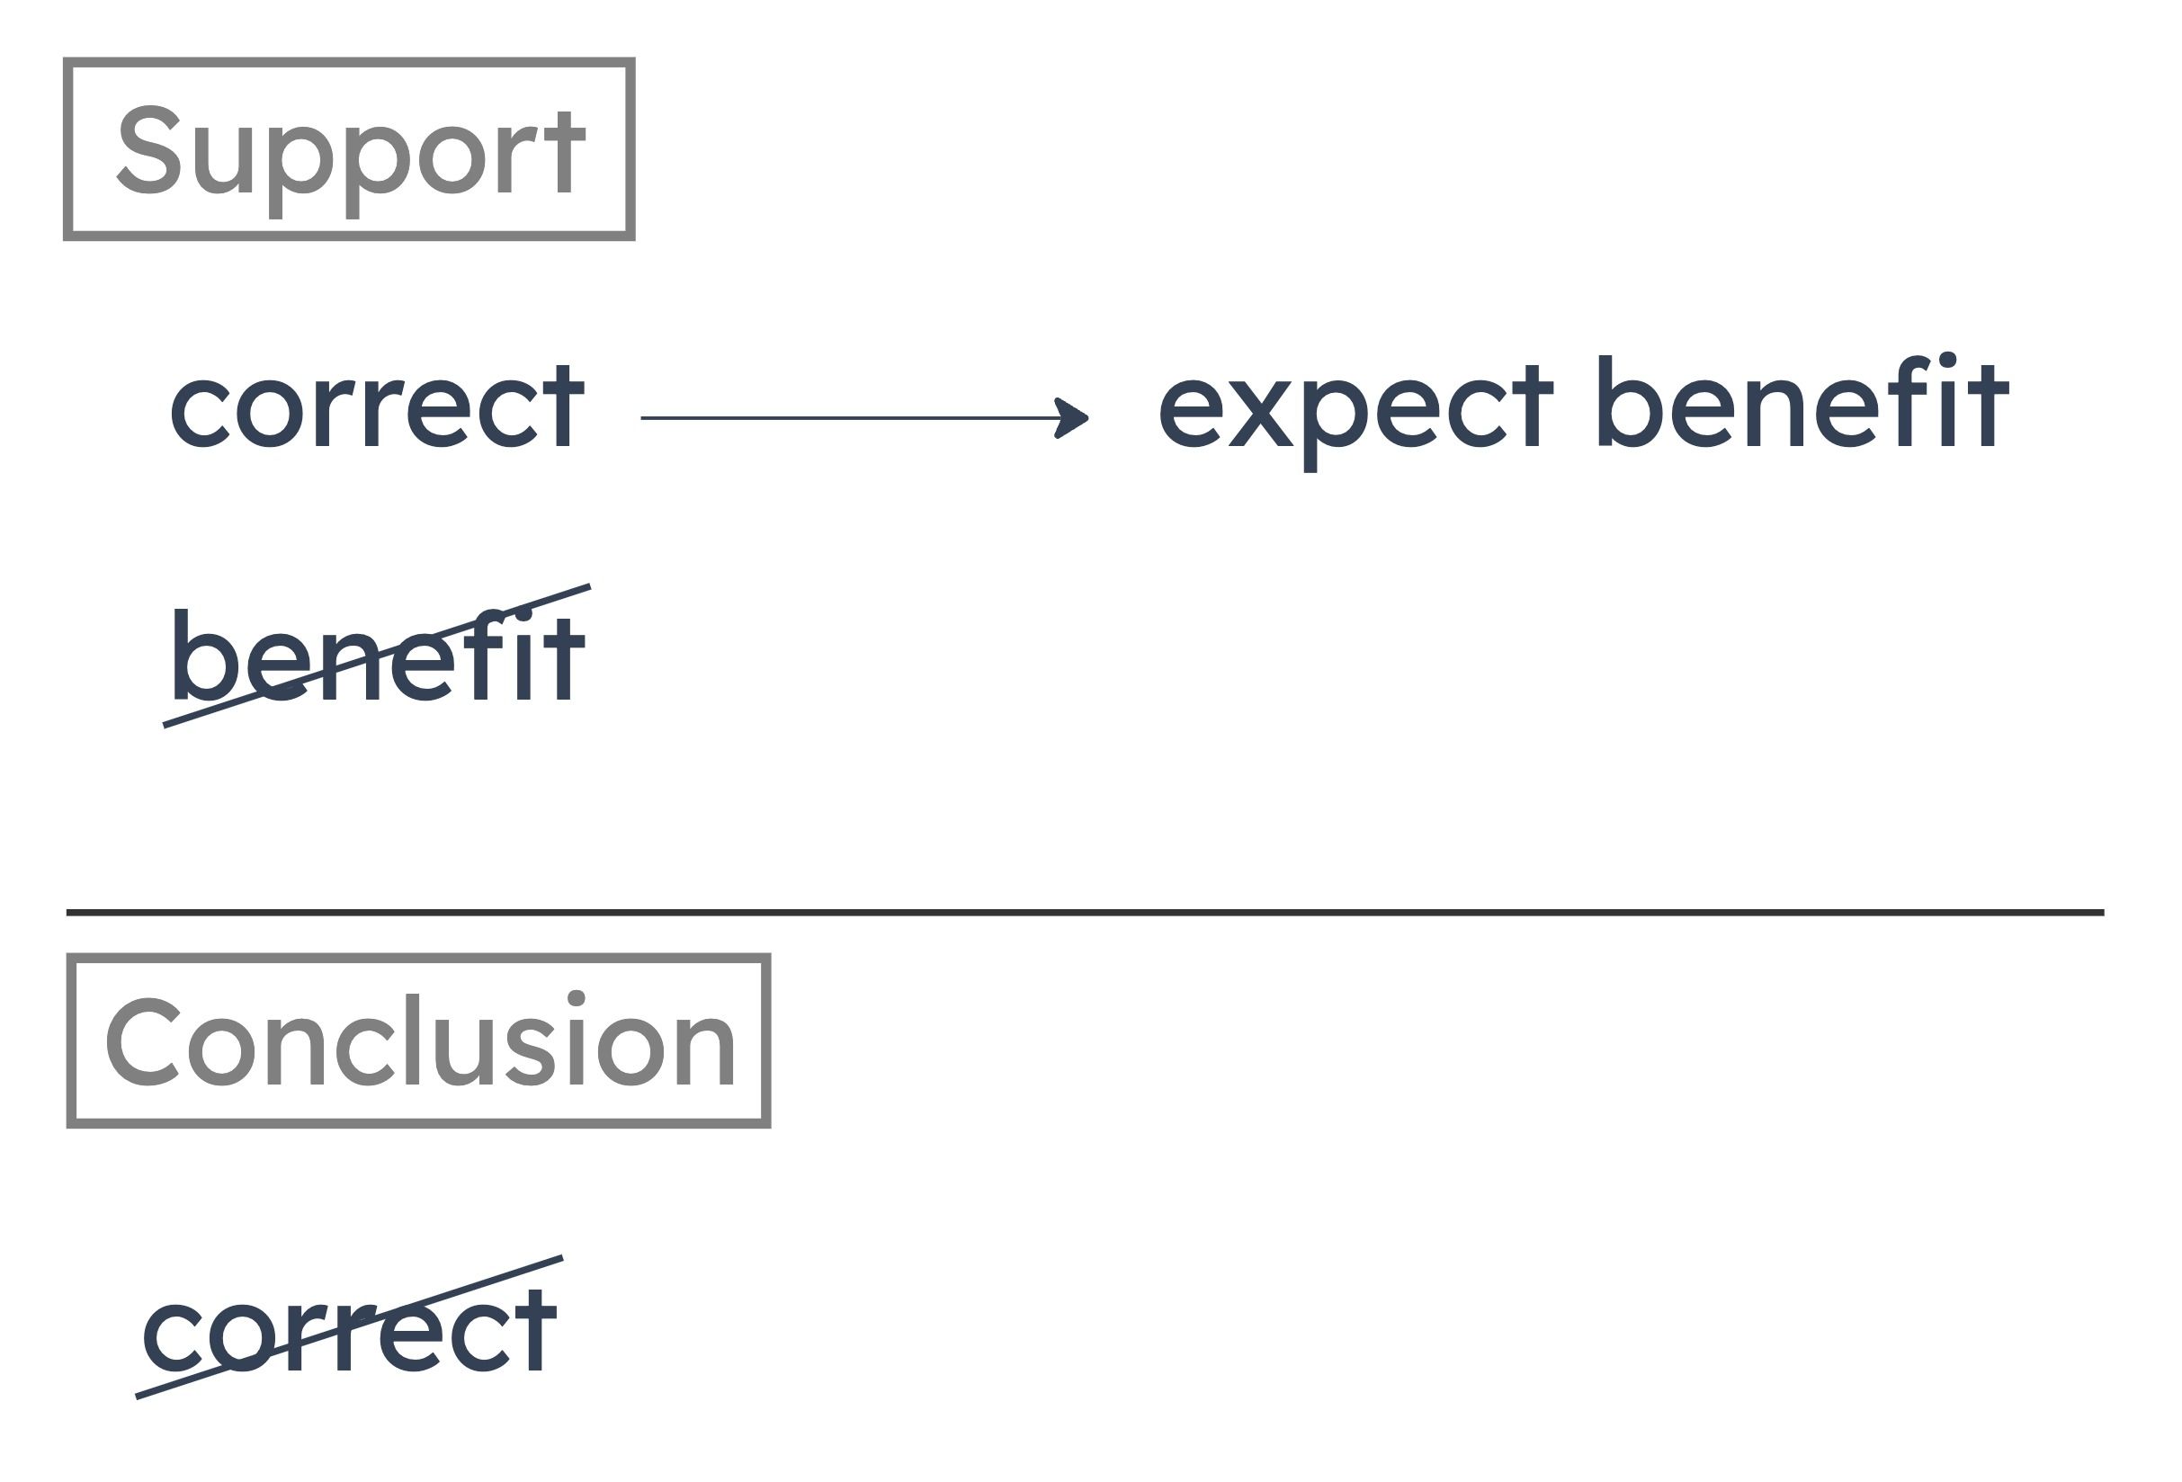
Task: Click the arrowhead pointing to expect benefit
Action: coord(1072,417)
